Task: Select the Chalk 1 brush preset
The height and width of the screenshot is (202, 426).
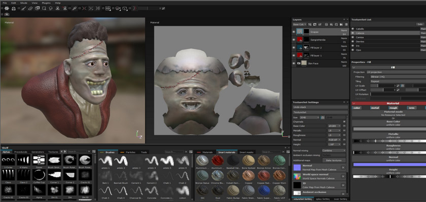Action: click(x=168, y=175)
